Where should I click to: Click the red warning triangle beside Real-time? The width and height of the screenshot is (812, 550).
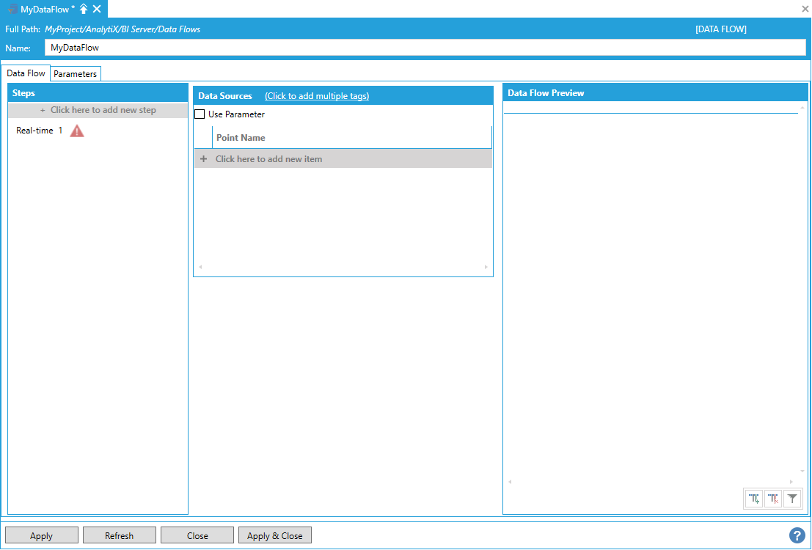pos(77,131)
